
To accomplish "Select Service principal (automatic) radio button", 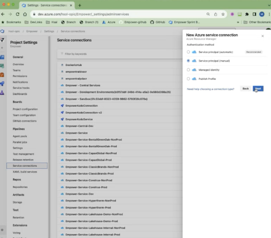I will click(x=188, y=52).
